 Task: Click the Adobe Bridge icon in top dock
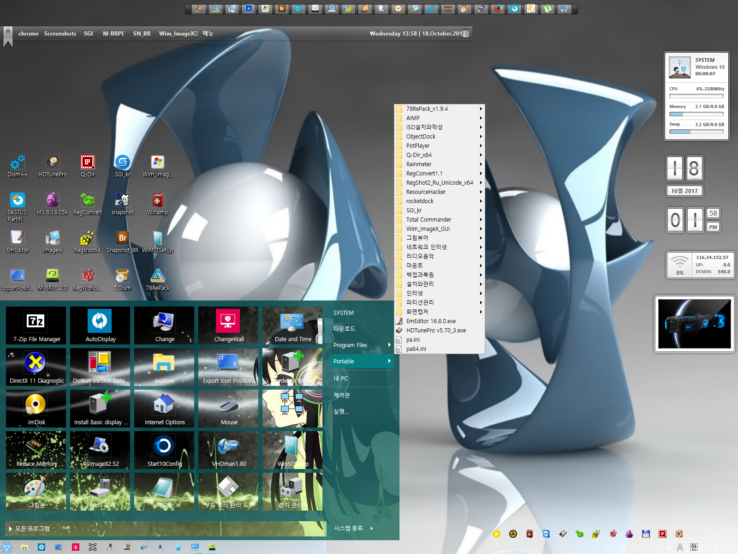point(282,9)
